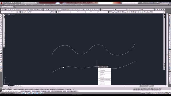Choose Замкнуть in the popup option list
This screenshot has width=171, height=96.
105,69
